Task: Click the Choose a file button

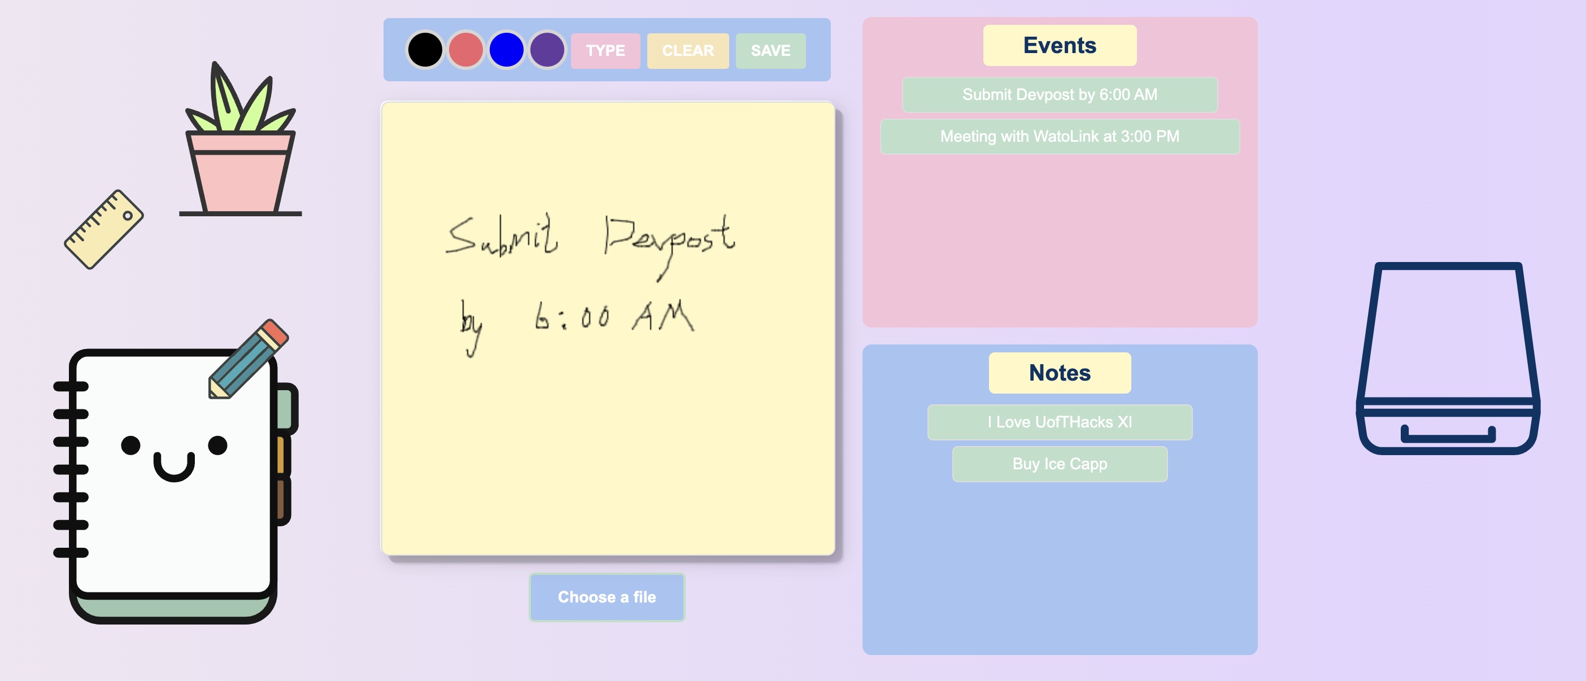Action: point(607,597)
